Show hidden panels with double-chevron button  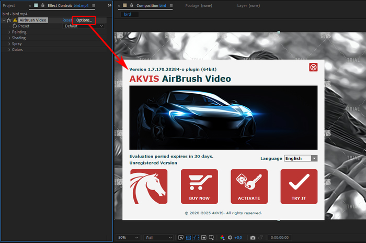[x=109, y=5]
